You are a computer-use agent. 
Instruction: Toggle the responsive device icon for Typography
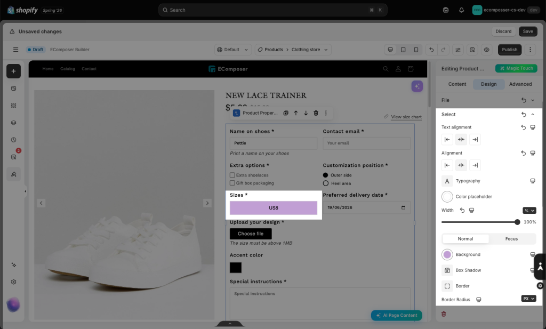[x=533, y=181]
